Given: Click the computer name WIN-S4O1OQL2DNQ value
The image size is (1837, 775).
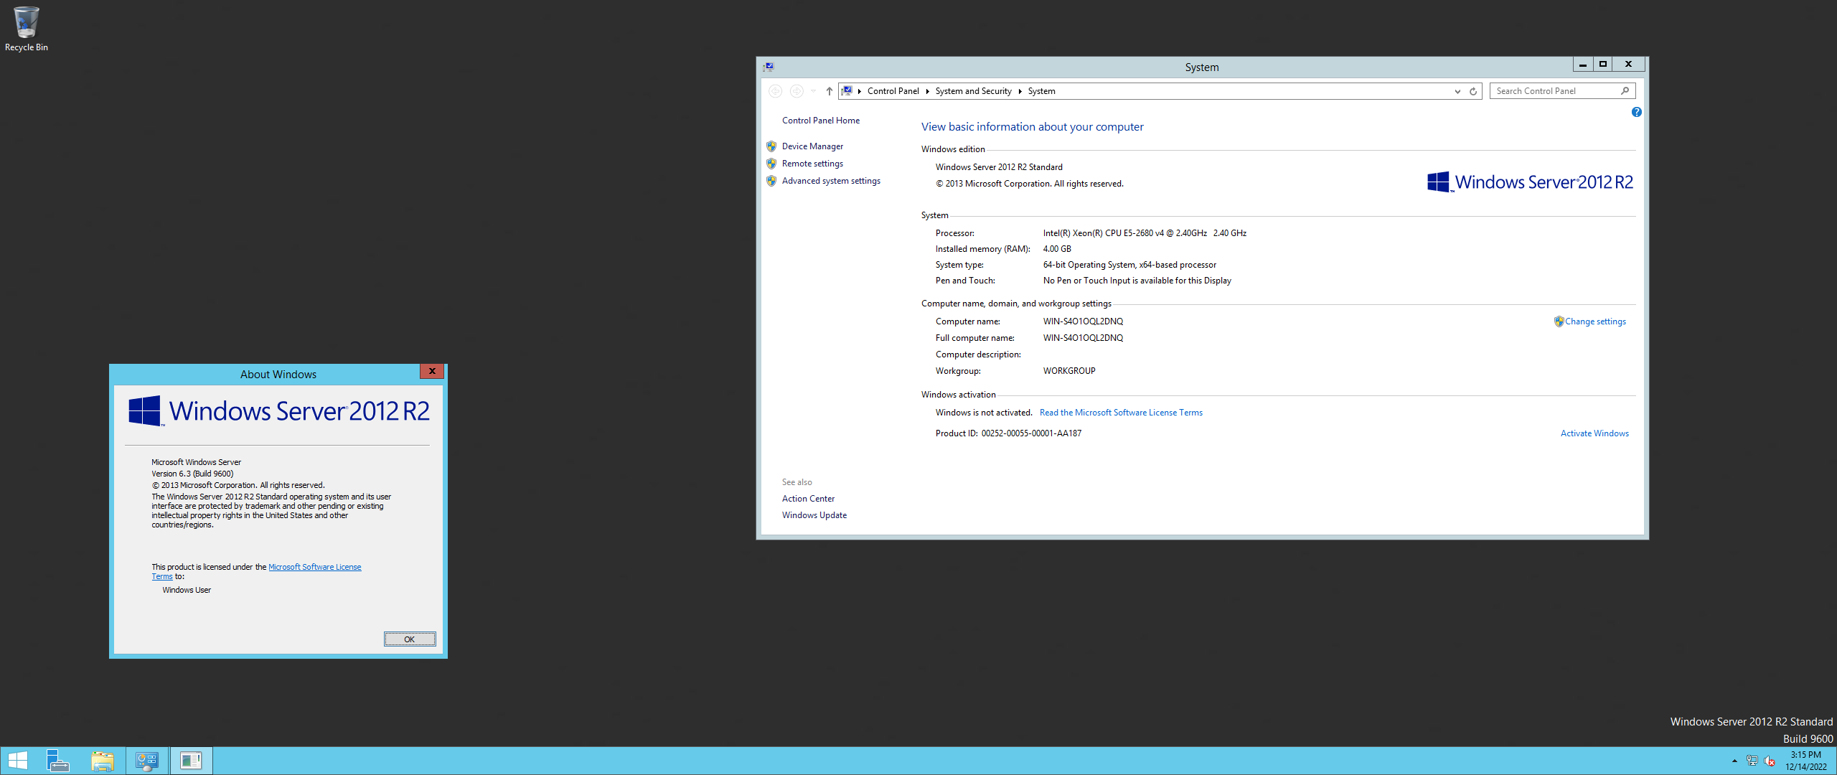Looking at the screenshot, I should point(1083,321).
